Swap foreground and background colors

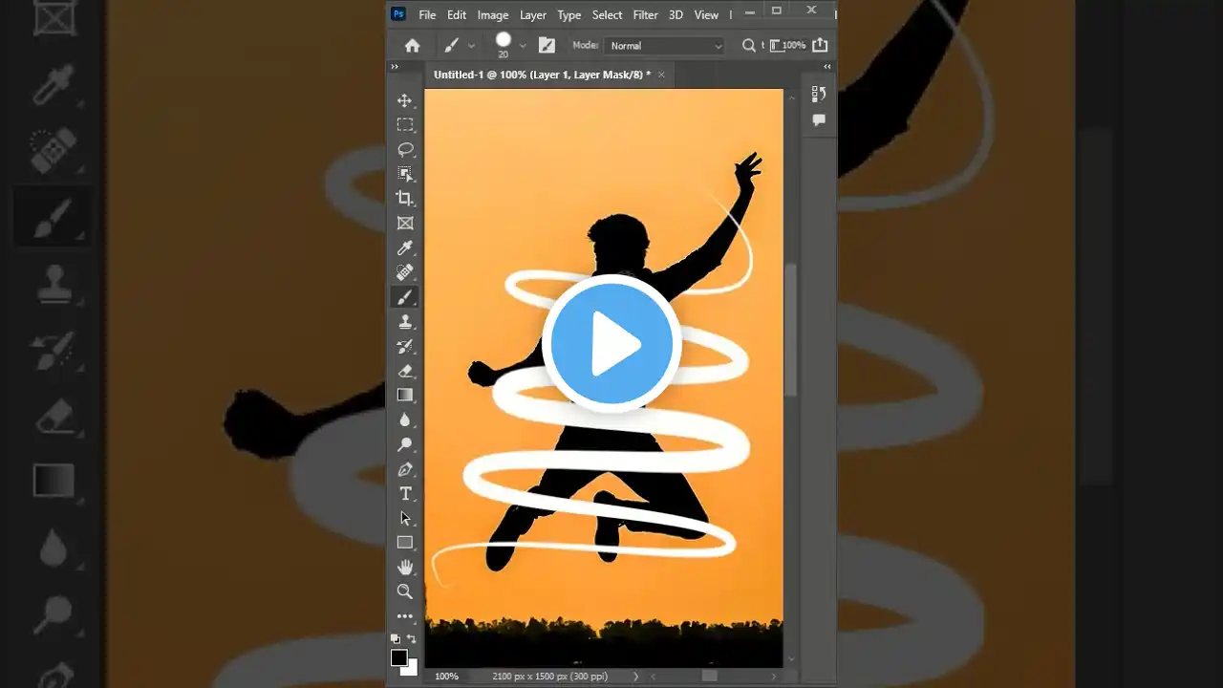point(412,638)
